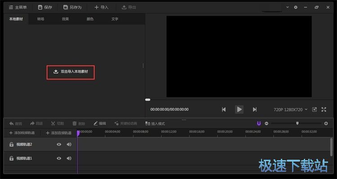Click the preview progress slider handle

pyautogui.click(x=148, y=99)
